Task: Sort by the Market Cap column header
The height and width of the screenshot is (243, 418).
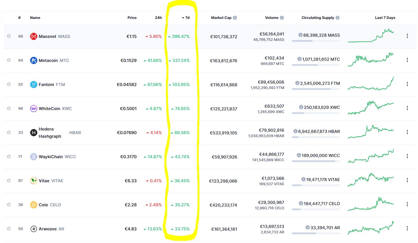Action: tap(221, 18)
